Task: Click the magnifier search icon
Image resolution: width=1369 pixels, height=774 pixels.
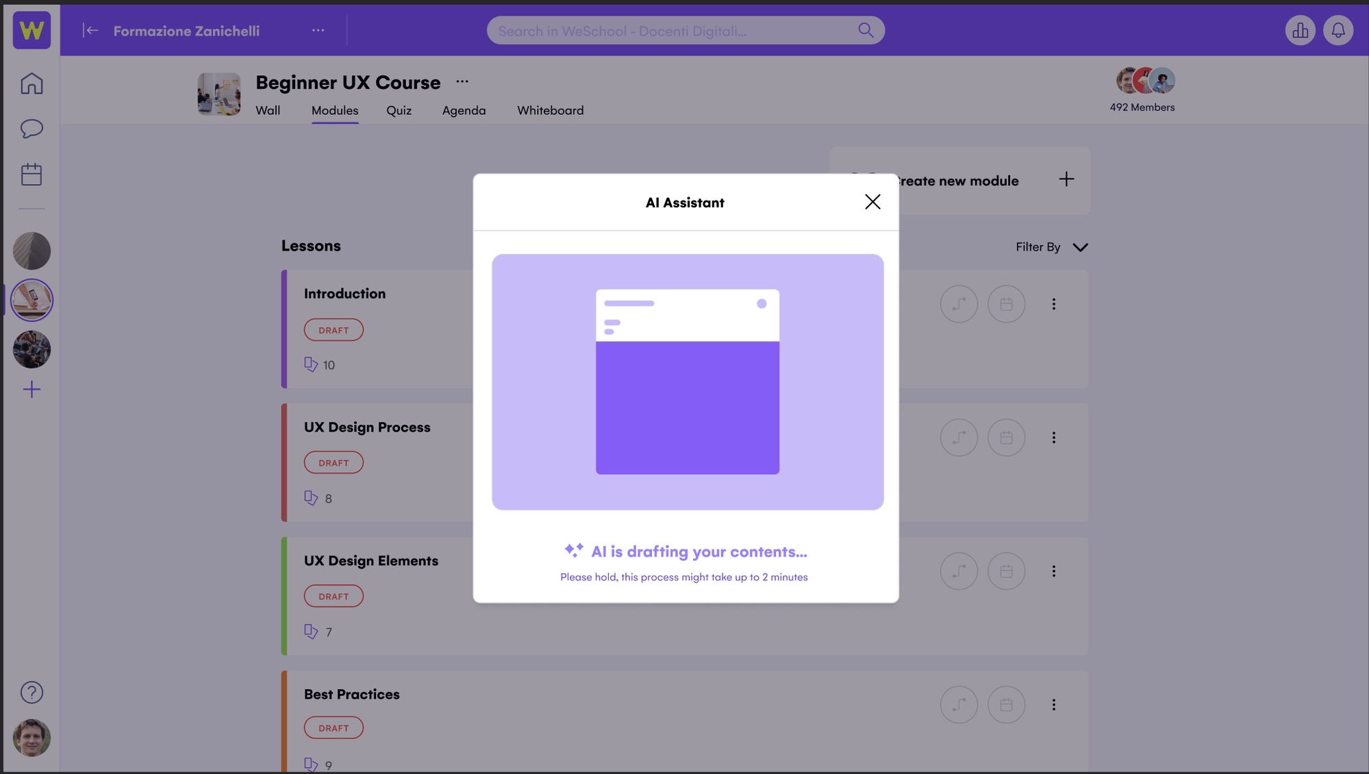Action: (x=866, y=30)
